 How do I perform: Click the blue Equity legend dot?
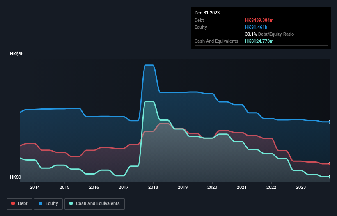click(x=41, y=203)
